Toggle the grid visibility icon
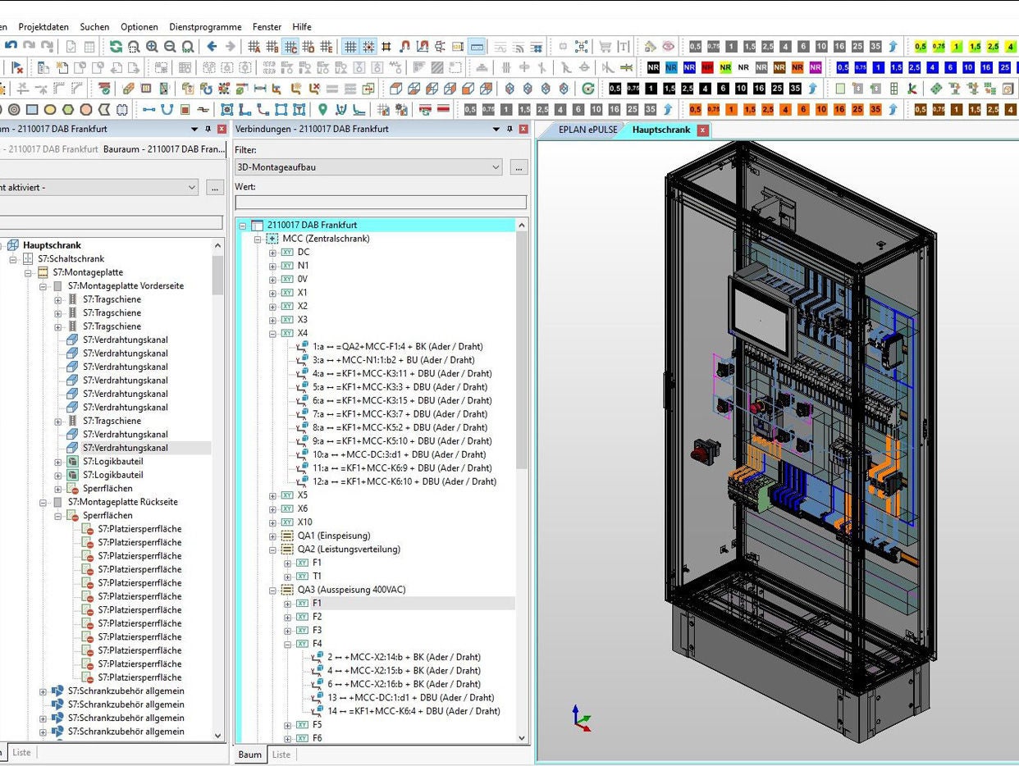The image size is (1019, 766). [349, 46]
